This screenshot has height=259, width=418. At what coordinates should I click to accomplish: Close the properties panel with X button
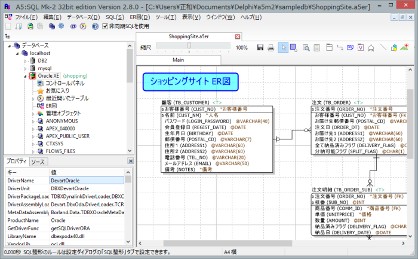[130, 161]
